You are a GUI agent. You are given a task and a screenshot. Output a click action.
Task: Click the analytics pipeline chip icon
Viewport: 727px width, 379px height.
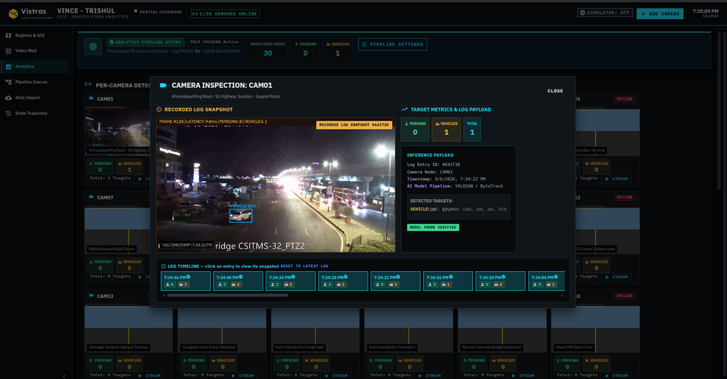click(x=93, y=46)
